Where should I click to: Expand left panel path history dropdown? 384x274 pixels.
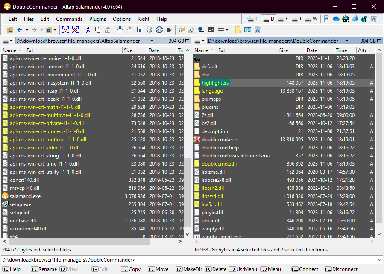click(x=151, y=41)
